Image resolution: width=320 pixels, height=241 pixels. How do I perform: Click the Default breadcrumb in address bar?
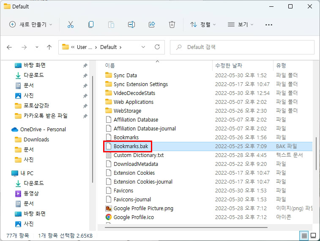pyautogui.click(x=108, y=47)
